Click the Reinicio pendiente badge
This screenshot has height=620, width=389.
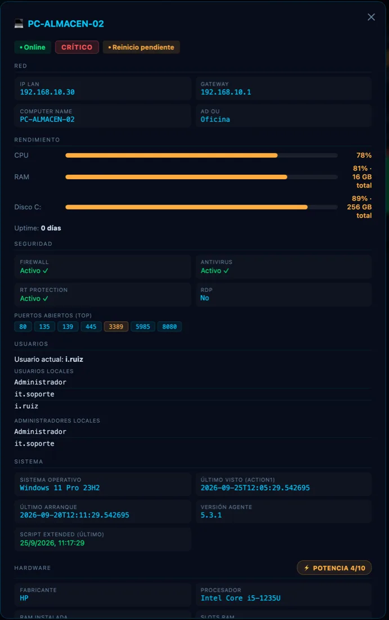click(x=141, y=47)
